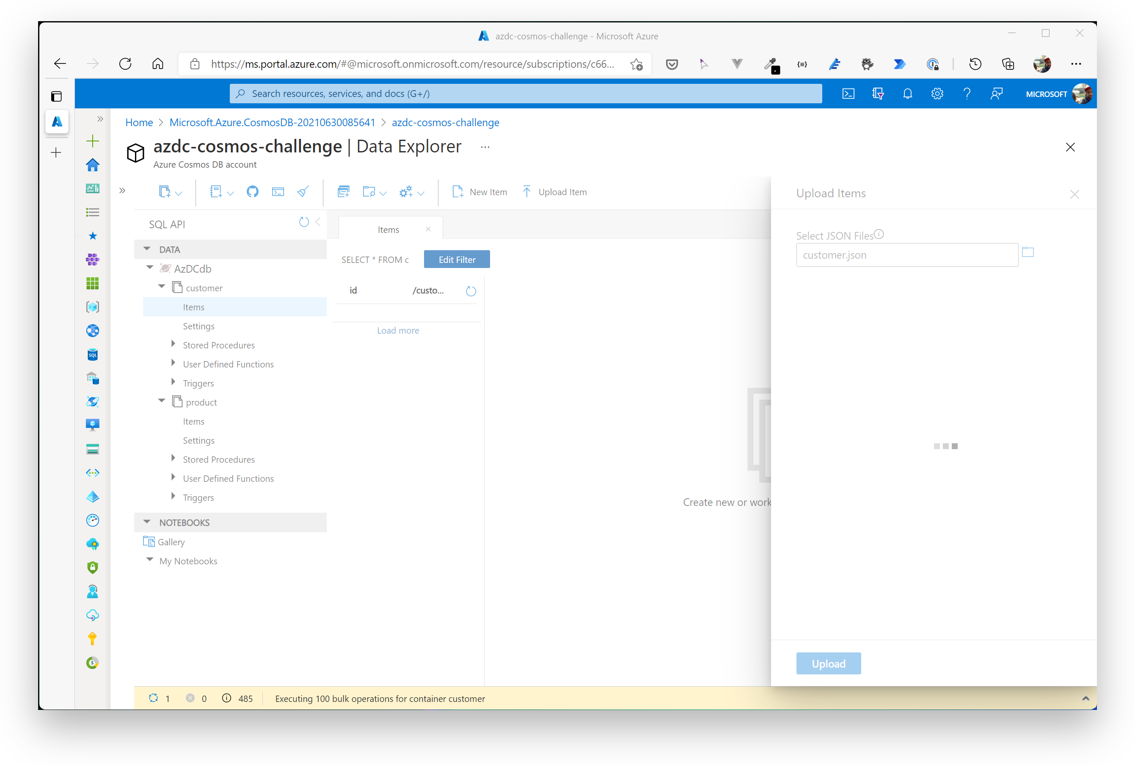The width and height of the screenshot is (1135, 765).
Task: Open the gears icon dropdown arrow
Action: [x=421, y=194]
